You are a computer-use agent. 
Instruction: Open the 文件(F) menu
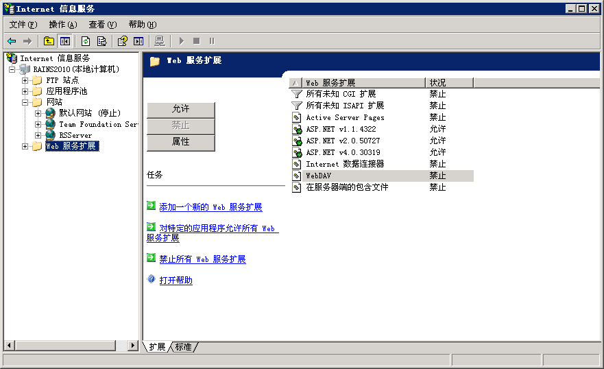23,25
